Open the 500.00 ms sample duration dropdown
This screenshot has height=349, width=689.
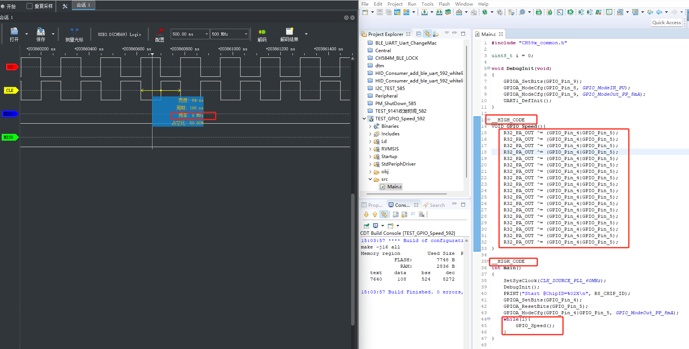coord(190,34)
